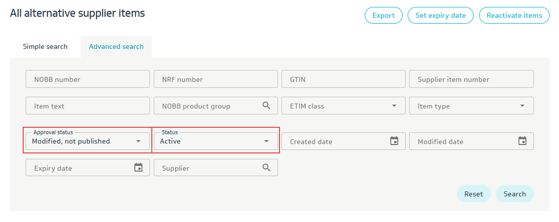Focus the NOBB number input field
Screen dimensions: 559x222
pos(87,79)
